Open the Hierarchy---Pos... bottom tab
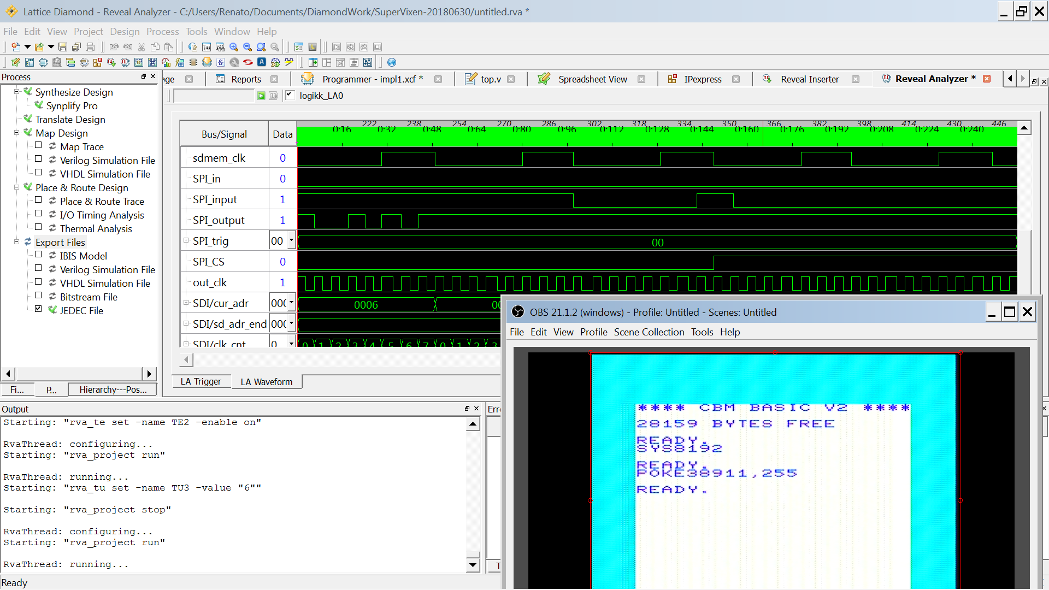Image resolution: width=1049 pixels, height=590 pixels. click(113, 390)
